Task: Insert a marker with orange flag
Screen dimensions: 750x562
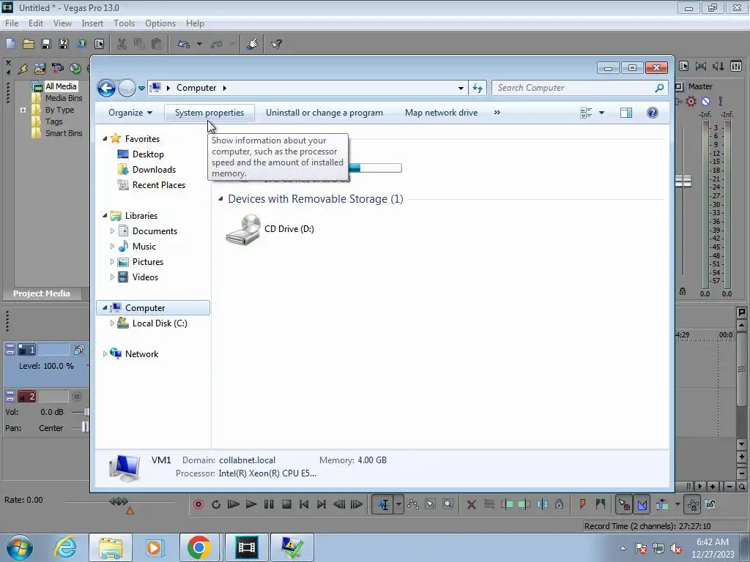Action: tap(582, 504)
